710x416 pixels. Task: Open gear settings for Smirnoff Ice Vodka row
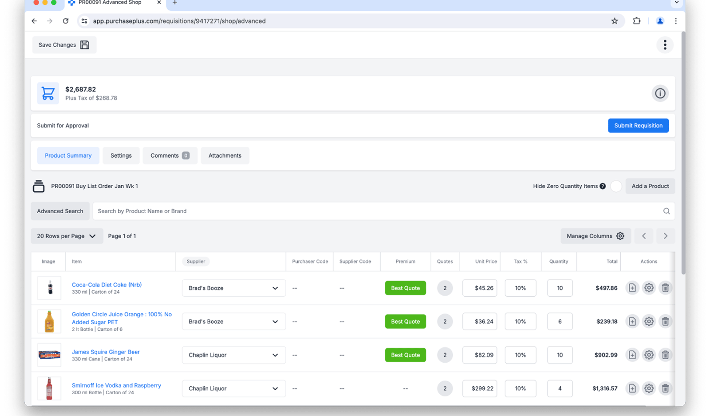point(649,388)
